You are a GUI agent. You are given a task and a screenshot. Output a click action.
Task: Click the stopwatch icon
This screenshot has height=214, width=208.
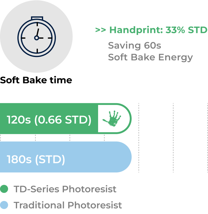pyautogui.click(x=37, y=37)
